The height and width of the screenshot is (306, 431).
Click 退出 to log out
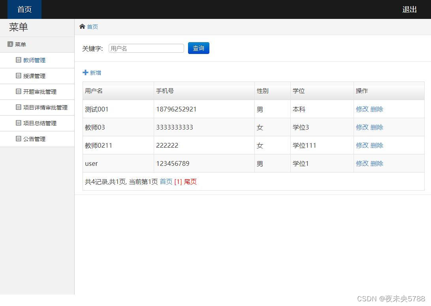click(x=409, y=9)
